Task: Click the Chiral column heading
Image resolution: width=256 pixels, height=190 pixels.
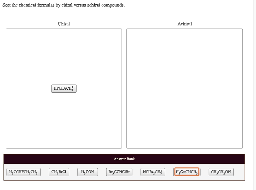Action: (64, 24)
